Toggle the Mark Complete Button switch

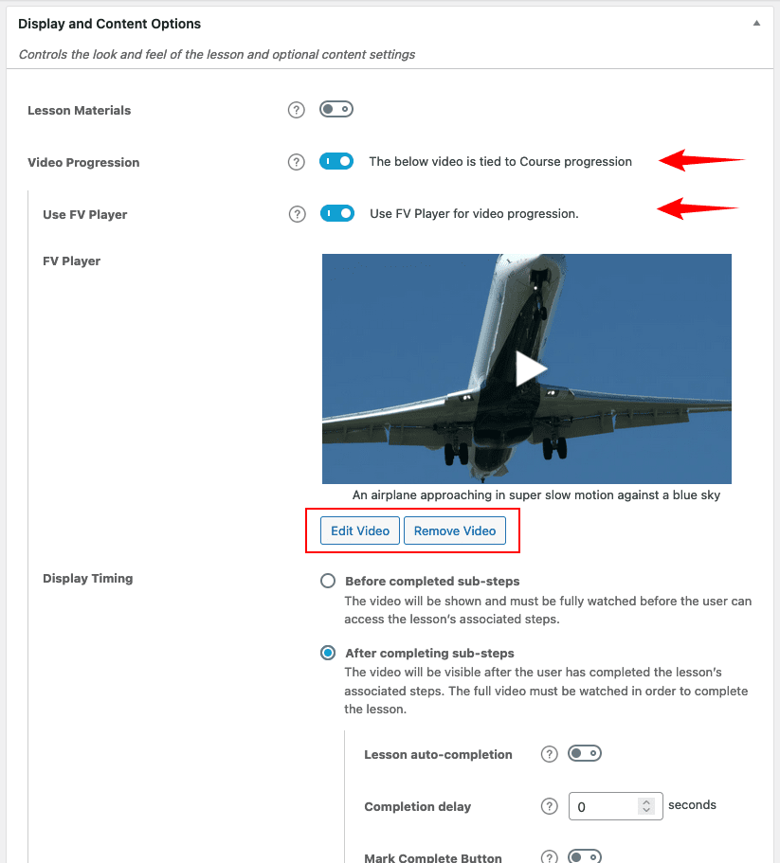tap(585, 856)
